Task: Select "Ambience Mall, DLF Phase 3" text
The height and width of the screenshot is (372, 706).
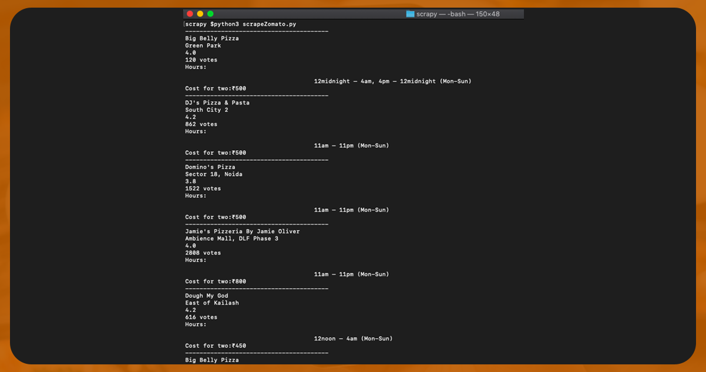Action: pos(231,239)
